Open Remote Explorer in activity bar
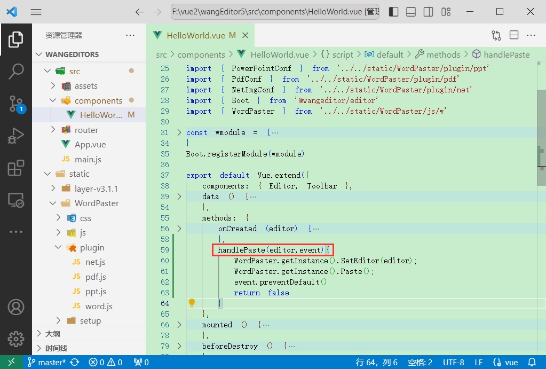Image resolution: width=546 pixels, height=369 pixels. pyautogui.click(x=16, y=200)
